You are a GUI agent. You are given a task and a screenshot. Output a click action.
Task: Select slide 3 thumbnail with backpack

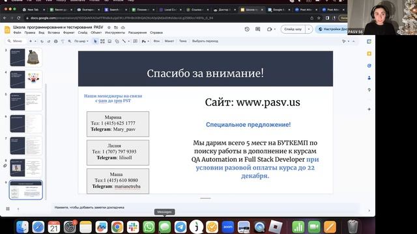26,58
